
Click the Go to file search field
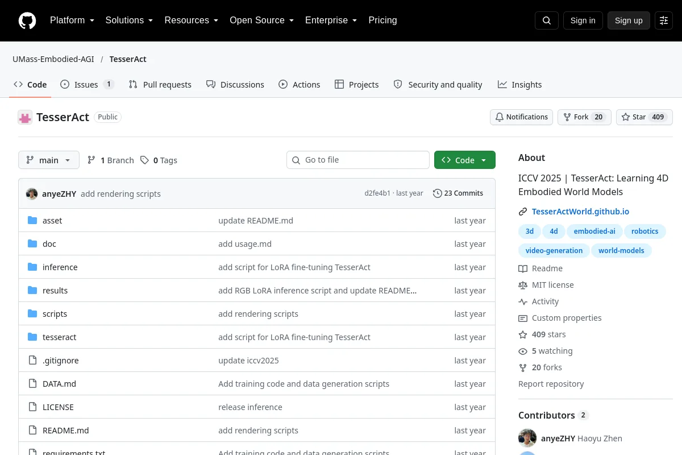click(x=358, y=160)
